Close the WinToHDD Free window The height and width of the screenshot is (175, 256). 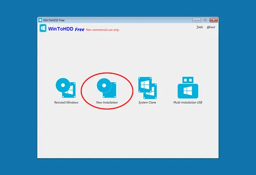pos(214,20)
